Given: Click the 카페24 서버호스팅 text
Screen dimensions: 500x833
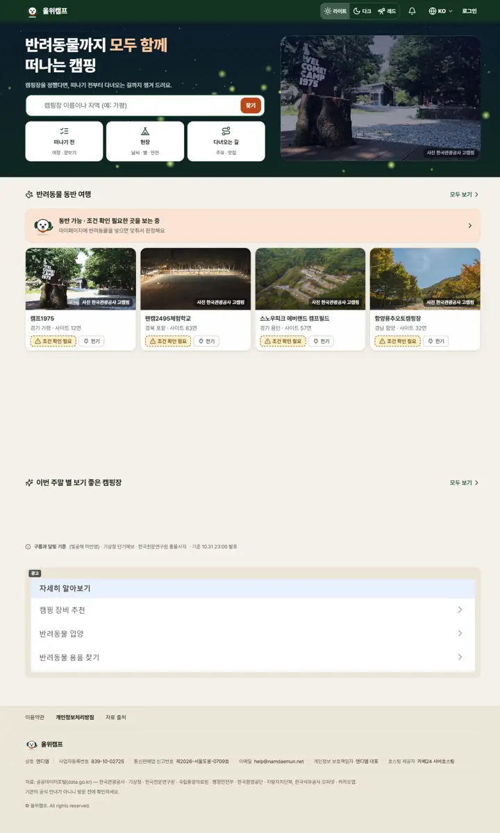Looking at the screenshot, I should 435,762.
